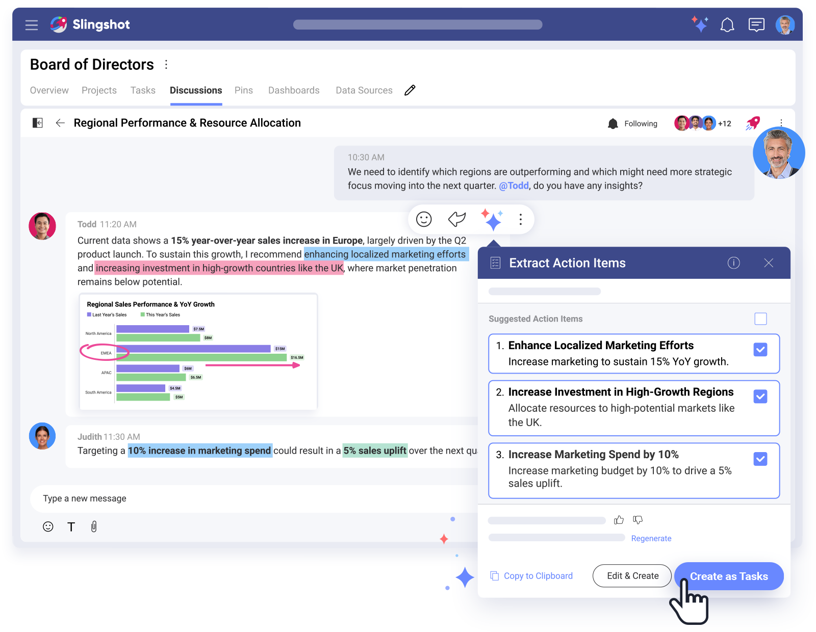Click the thumbs up feedback icon
This screenshot has width=816, height=632.
click(x=619, y=520)
